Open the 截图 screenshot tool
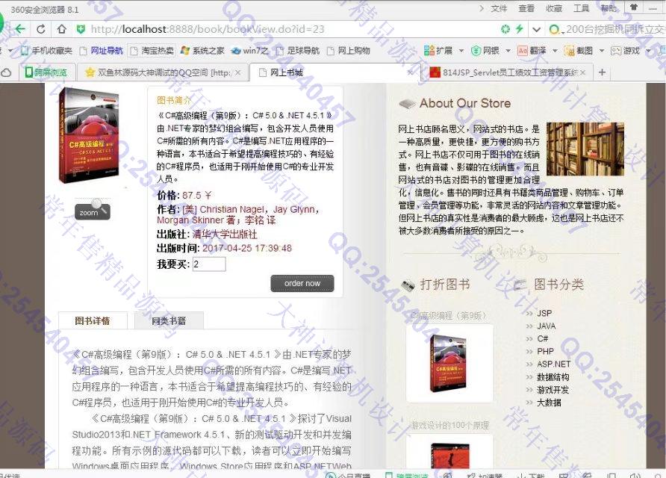This screenshot has height=478, width=666. pyautogui.click(x=579, y=51)
